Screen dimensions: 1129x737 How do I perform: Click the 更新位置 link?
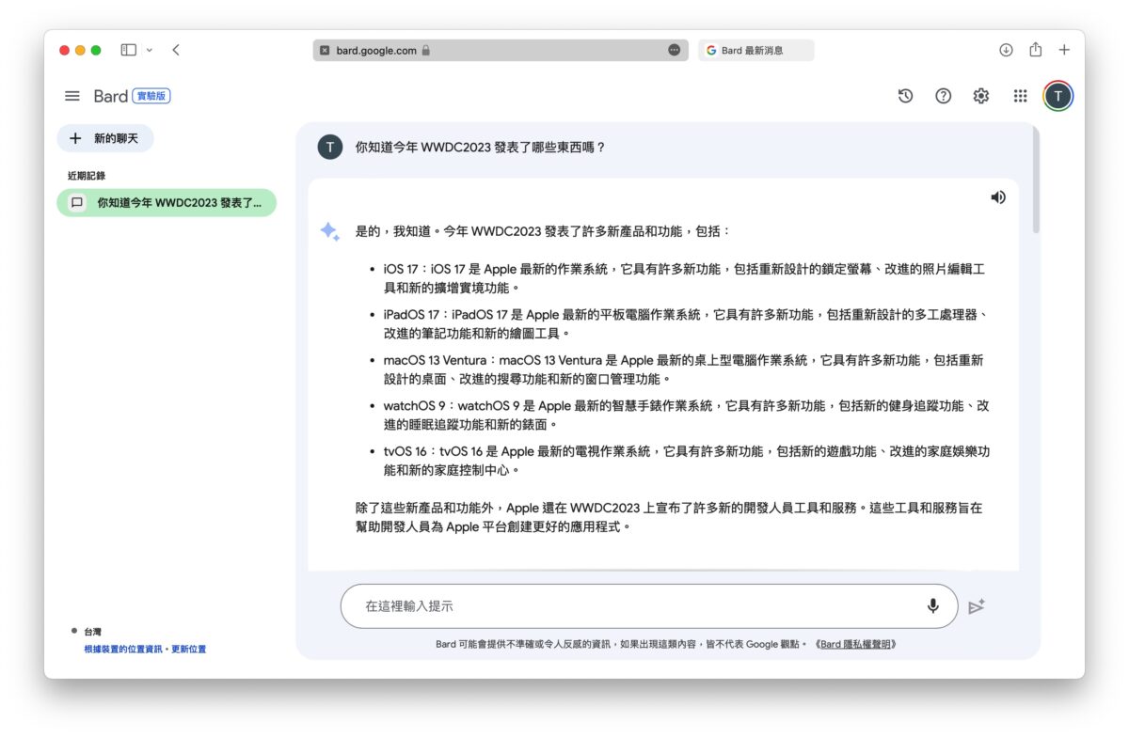tap(189, 650)
